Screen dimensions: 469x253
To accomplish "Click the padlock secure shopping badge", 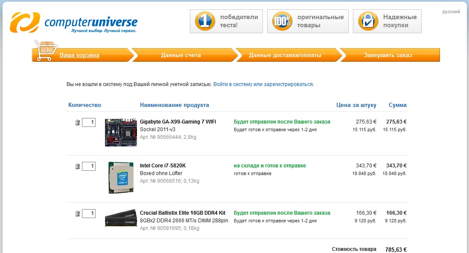I will 387,21.
